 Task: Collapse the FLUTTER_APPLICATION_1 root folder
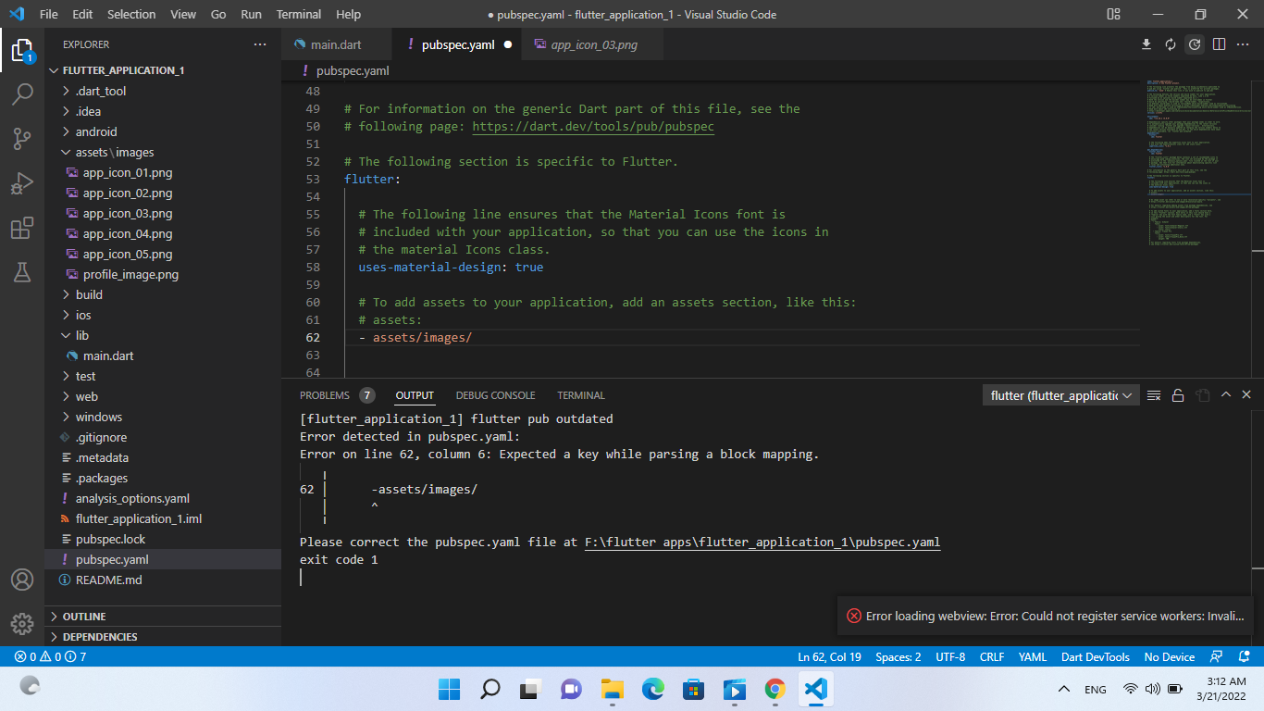tap(163, 70)
